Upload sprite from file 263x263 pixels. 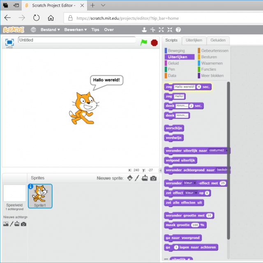point(145,178)
